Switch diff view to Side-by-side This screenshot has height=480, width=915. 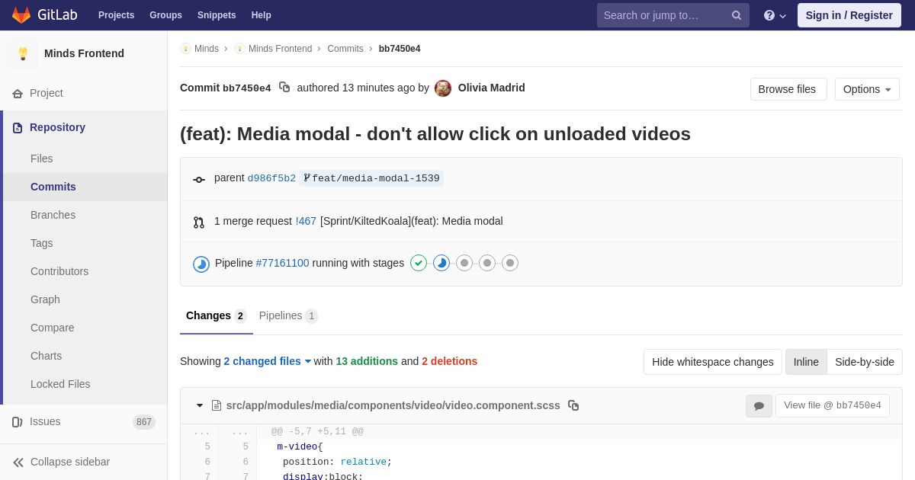click(x=864, y=362)
